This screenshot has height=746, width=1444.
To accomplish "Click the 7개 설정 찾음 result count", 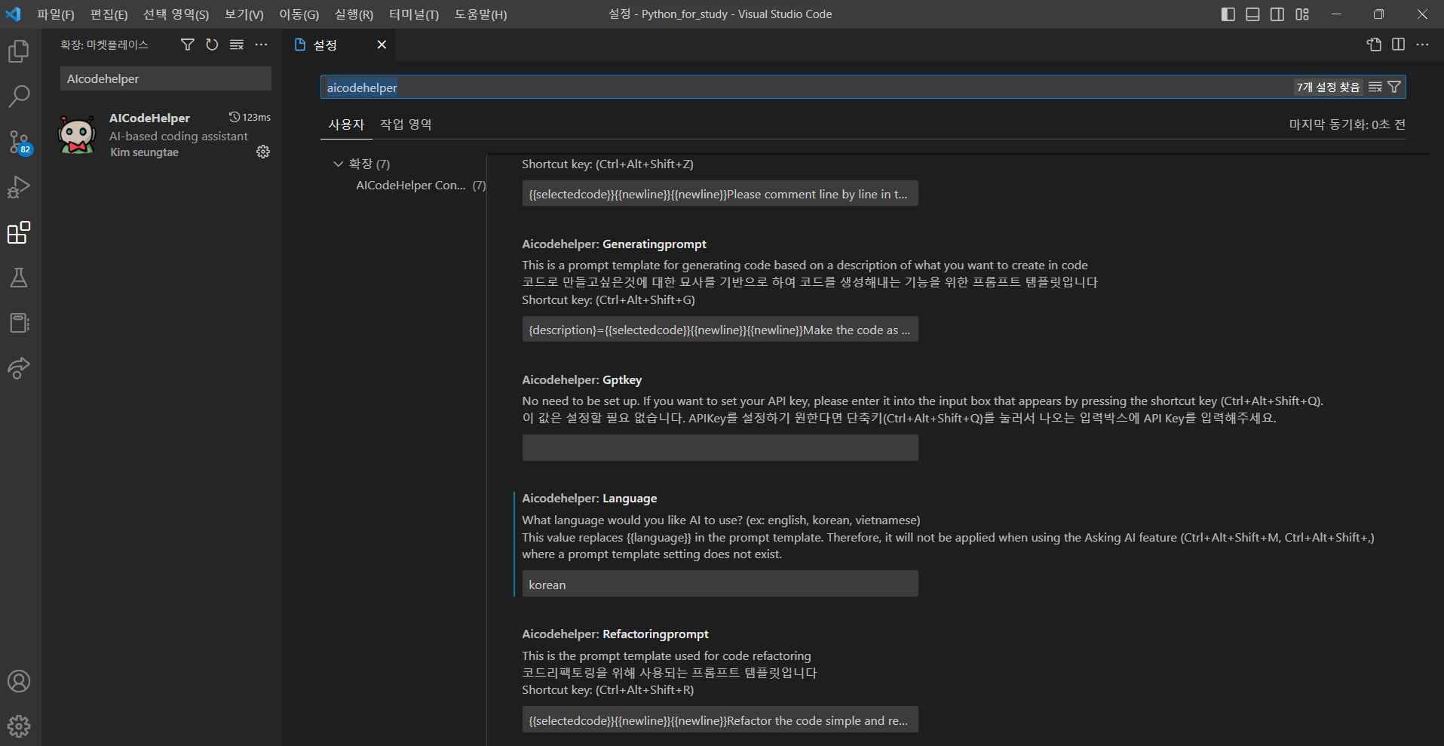I will click(1328, 87).
